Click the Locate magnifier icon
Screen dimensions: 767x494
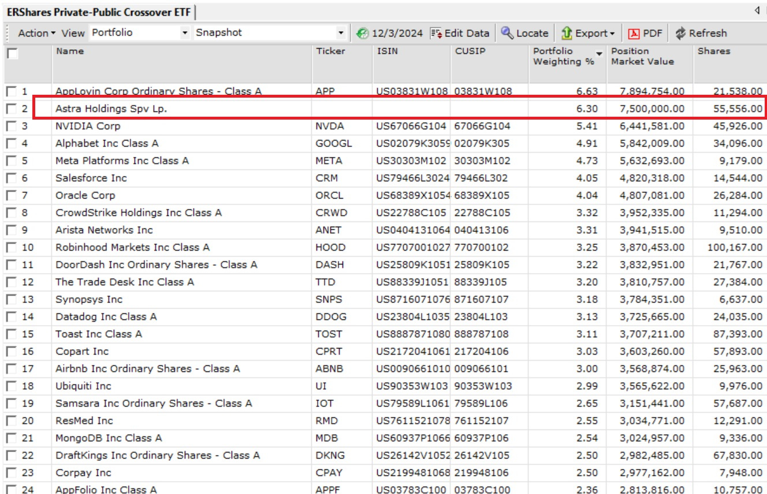coord(507,34)
